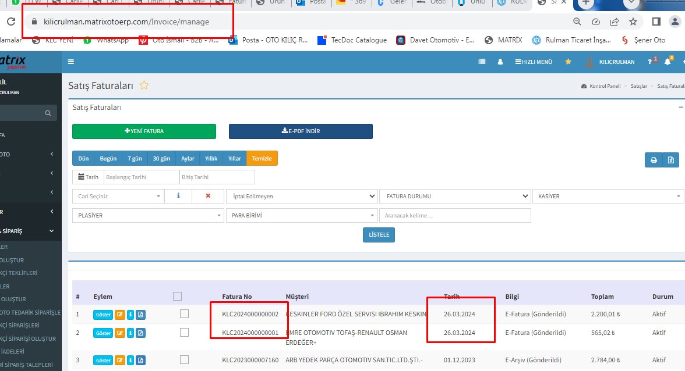
Task: Expand the PARA BİRİMİ dropdown
Action: pos(301,216)
